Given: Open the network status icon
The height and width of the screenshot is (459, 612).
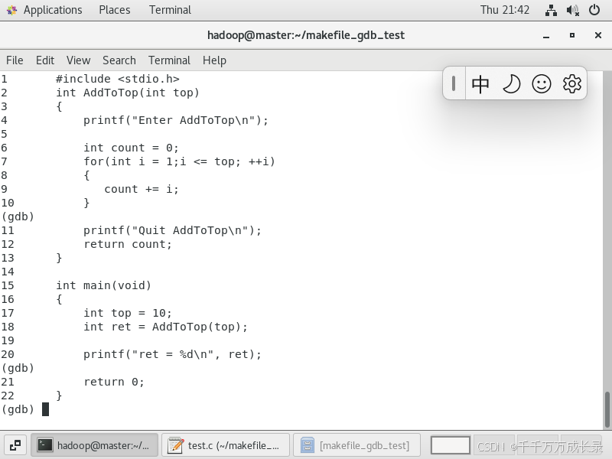Looking at the screenshot, I should tap(551, 10).
